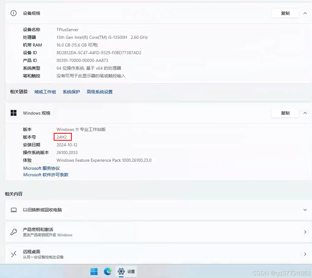Open the 系统保护 link

tap(71, 92)
